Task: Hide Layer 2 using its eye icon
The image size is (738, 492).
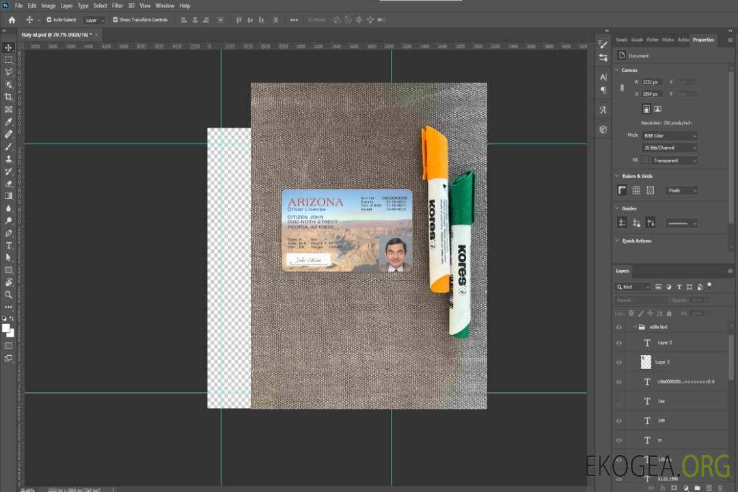Action: pyautogui.click(x=619, y=342)
